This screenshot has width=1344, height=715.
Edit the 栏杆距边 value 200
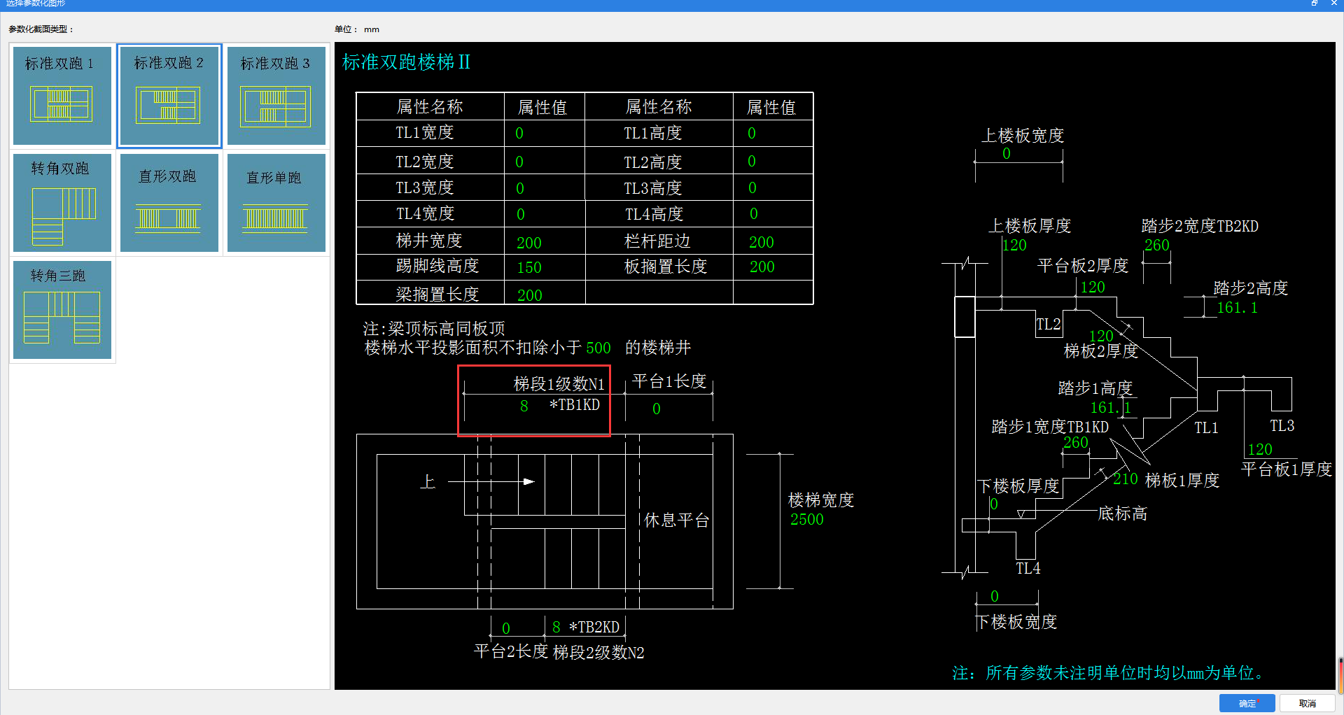(x=762, y=242)
